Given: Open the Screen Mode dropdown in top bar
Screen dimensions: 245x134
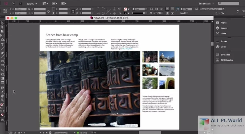Looking at the screenshot, I should (x=54, y=4).
